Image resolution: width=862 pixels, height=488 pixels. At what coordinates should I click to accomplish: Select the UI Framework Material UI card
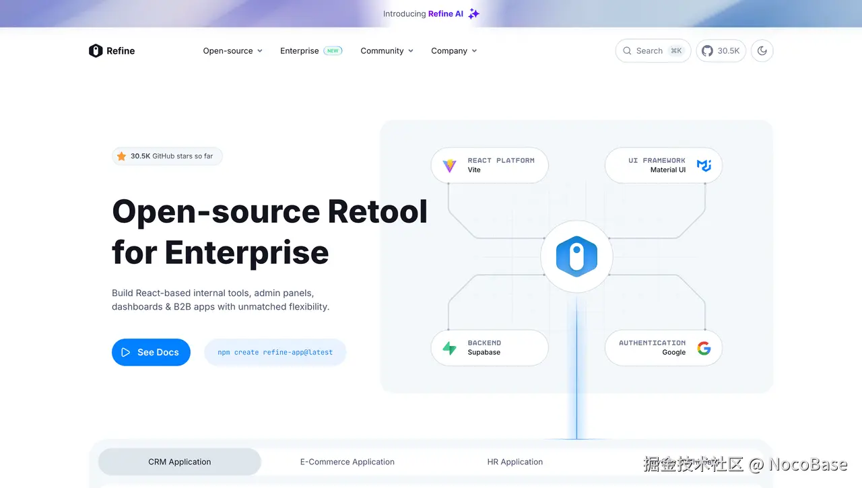point(663,166)
